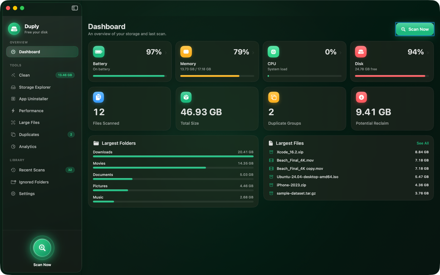Click the top-right Scan Now button
This screenshot has height=275, width=440.
(415, 29)
